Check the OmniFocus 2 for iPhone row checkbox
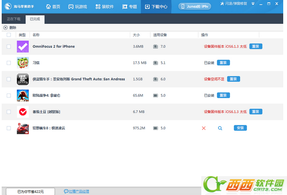Image resolution: width=287 pixels, height=195 pixels. click(x=8, y=47)
